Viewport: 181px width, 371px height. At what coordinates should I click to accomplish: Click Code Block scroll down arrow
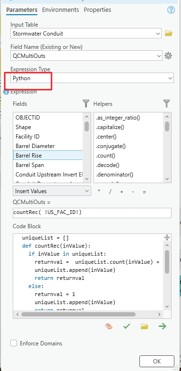click(167, 306)
